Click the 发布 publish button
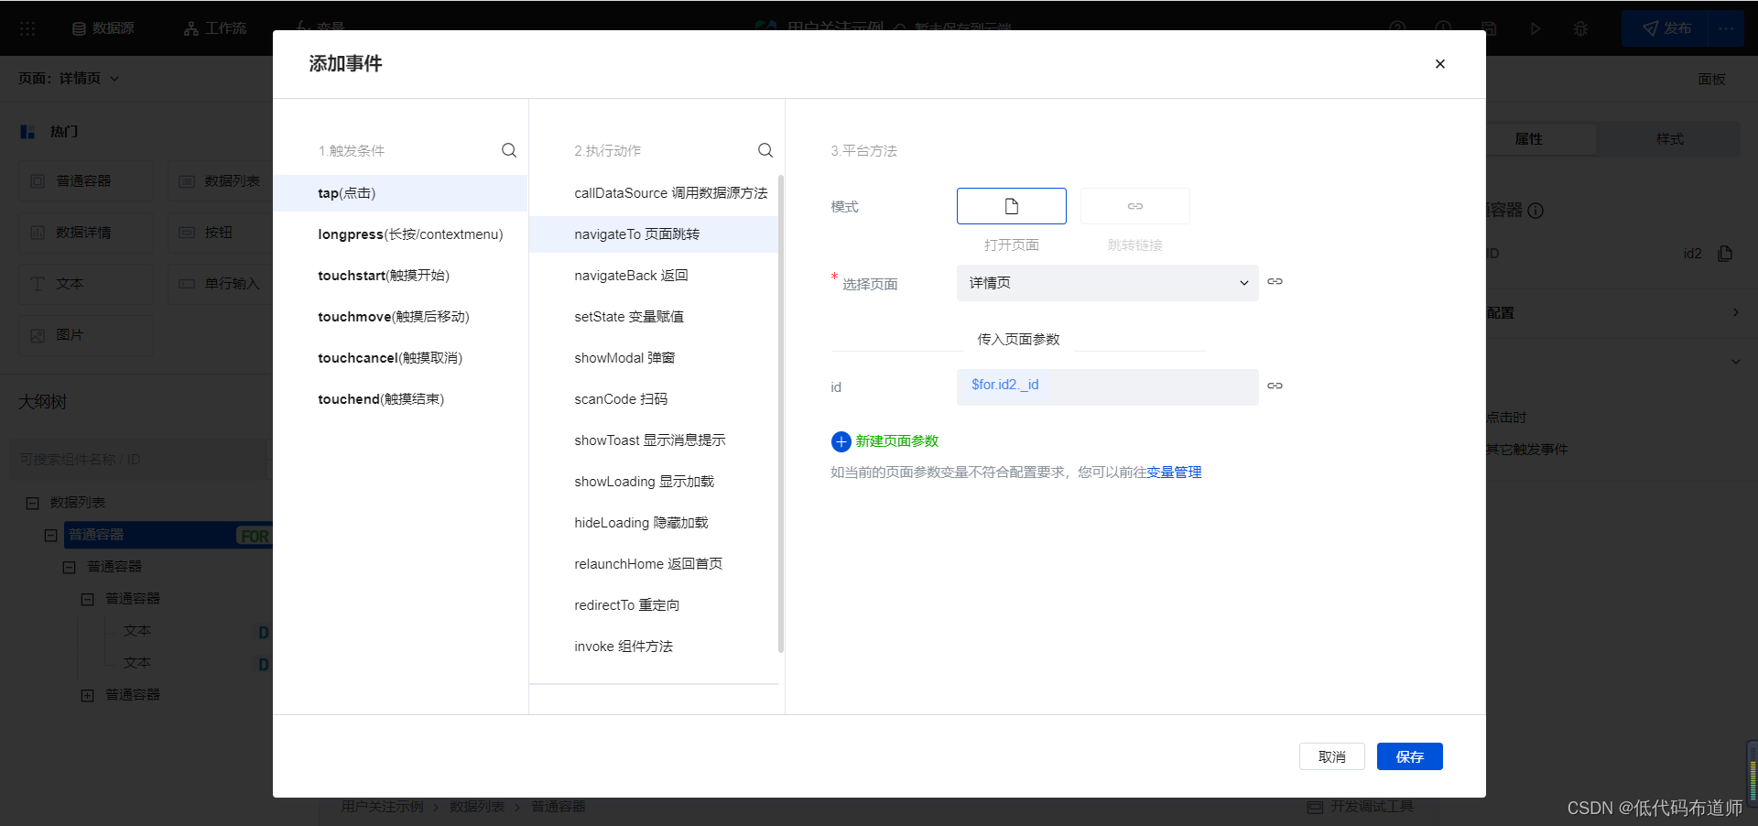The height and width of the screenshot is (826, 1758). 1666,28
